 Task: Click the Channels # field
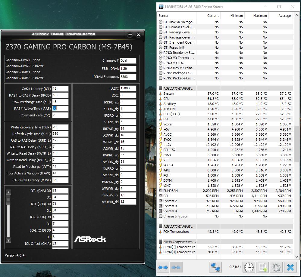tap(128, 60)
